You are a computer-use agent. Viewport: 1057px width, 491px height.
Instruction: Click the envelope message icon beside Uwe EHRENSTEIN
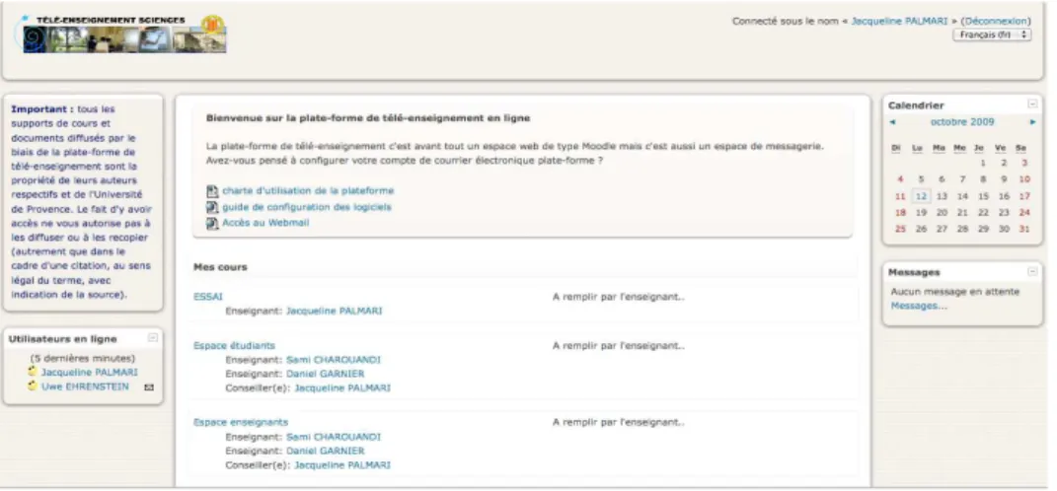click(x=149, y=387)
